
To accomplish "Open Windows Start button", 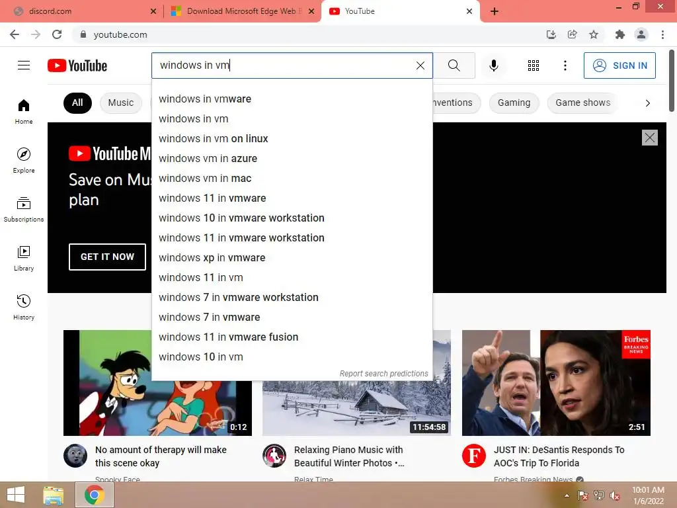I will click(16, 495).
